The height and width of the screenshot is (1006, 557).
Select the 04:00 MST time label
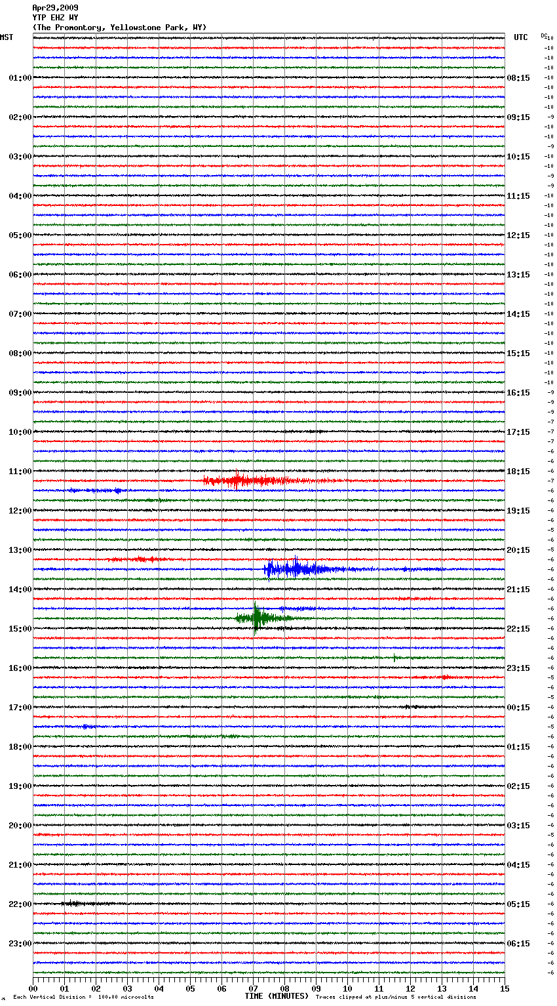[20, 196]
